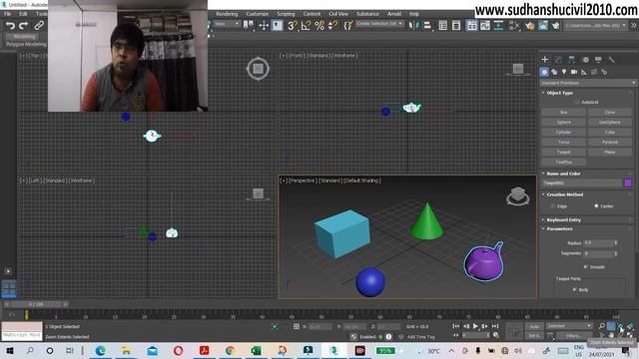The width and height of the screenshot is (639, 359).
Task: Open the Rendering menu
Action: click(227, 14)
